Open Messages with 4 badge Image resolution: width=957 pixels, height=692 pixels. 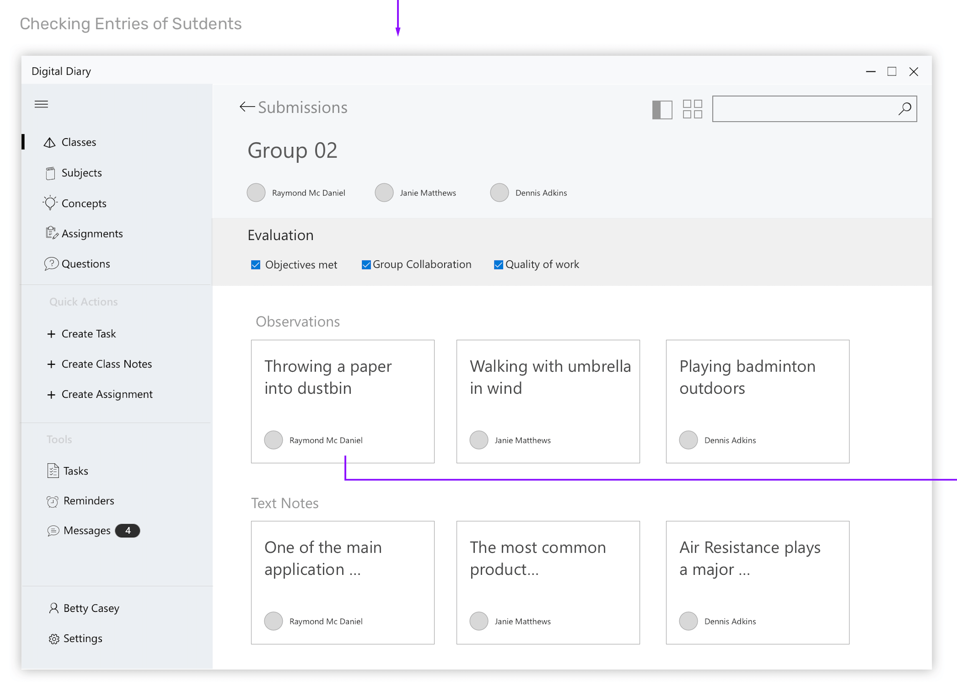tap(87, 530)
